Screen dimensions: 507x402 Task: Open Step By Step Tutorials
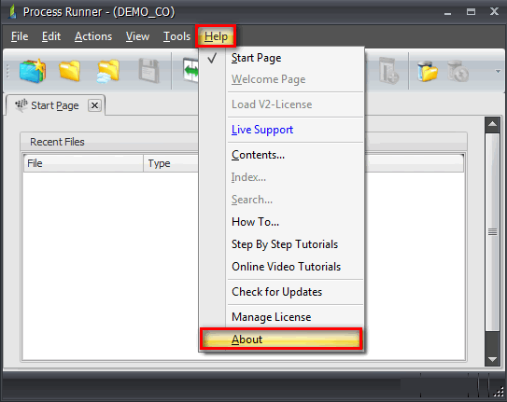[282, 244]
